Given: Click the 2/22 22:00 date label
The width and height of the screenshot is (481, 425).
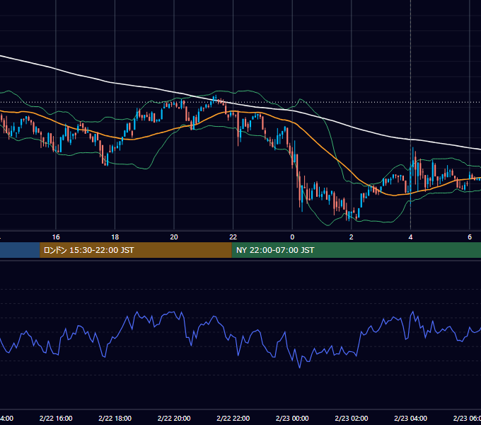Looking at the screenshot, I should pyautogui.click(x=233, y=418).
